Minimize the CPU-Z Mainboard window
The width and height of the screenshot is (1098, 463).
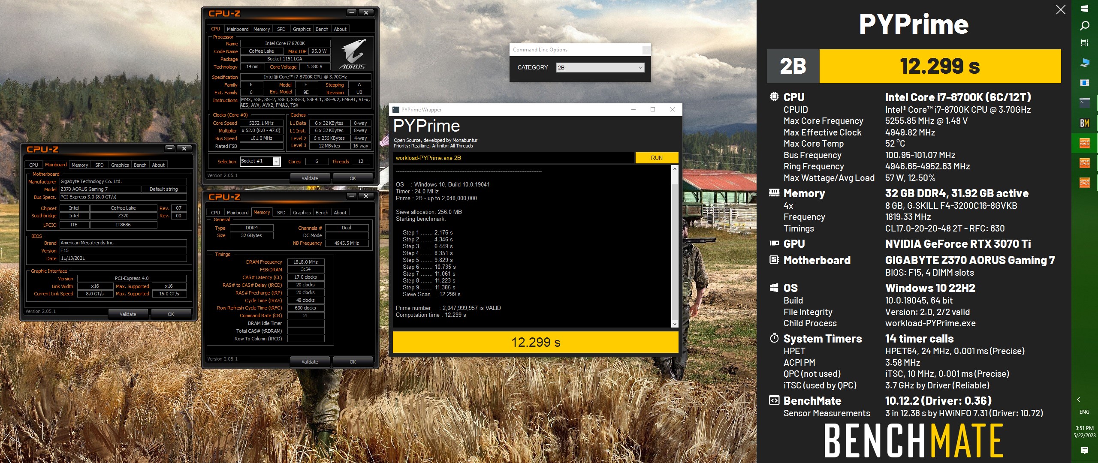click(170, 148)
